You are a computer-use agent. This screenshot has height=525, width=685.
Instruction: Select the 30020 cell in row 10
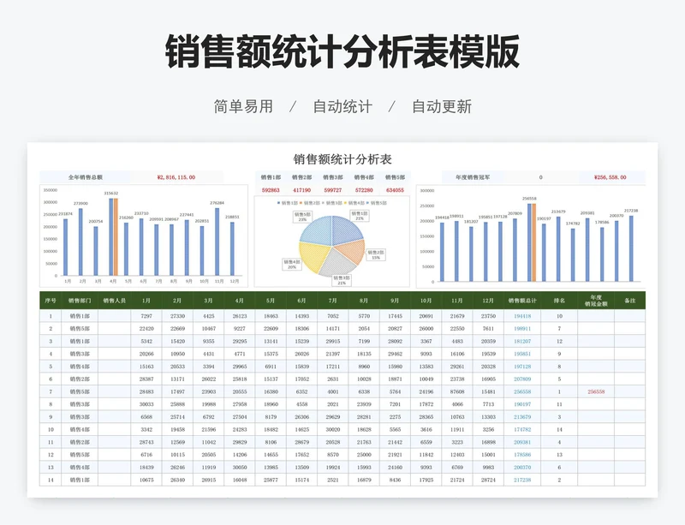(333, 430)
